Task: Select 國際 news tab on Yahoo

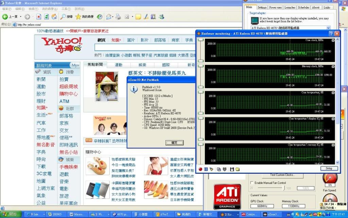Action: (x=166, y=65)
